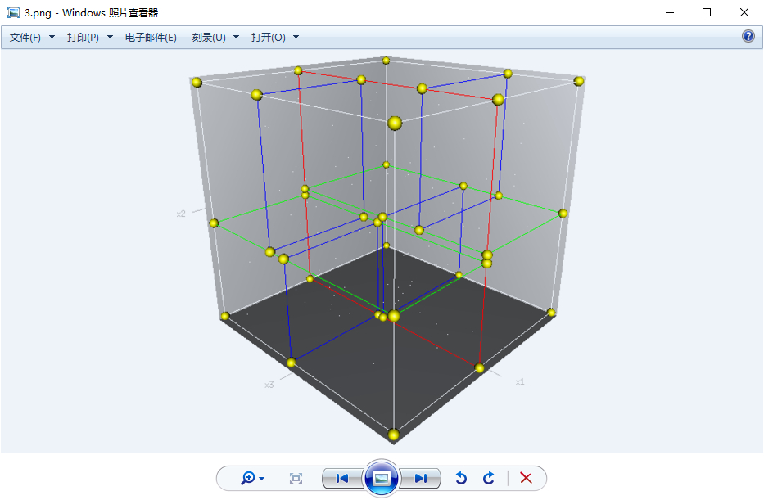Go to the next image
Viewport: 764px width, 500px height.
(421, 478)
